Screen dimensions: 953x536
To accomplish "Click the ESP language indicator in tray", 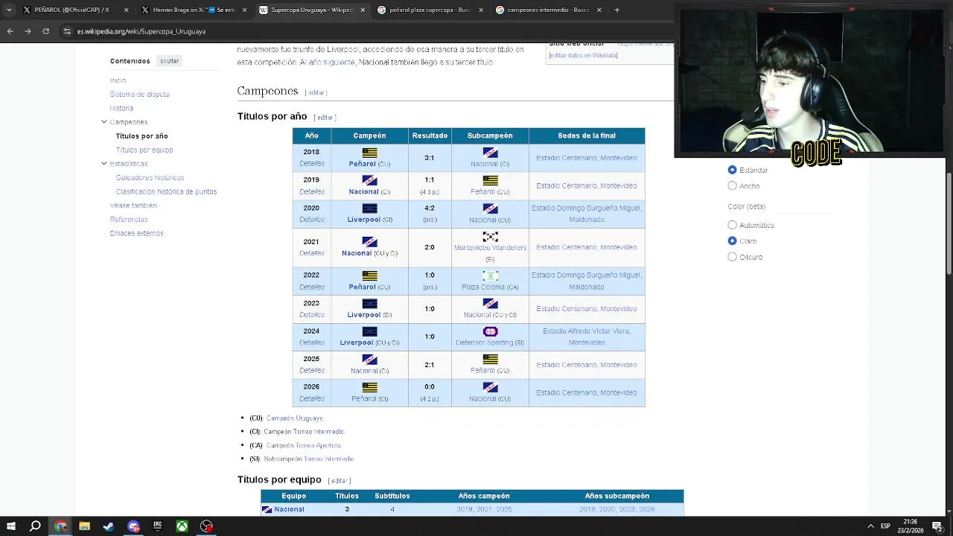I will (x=885, y=526).
